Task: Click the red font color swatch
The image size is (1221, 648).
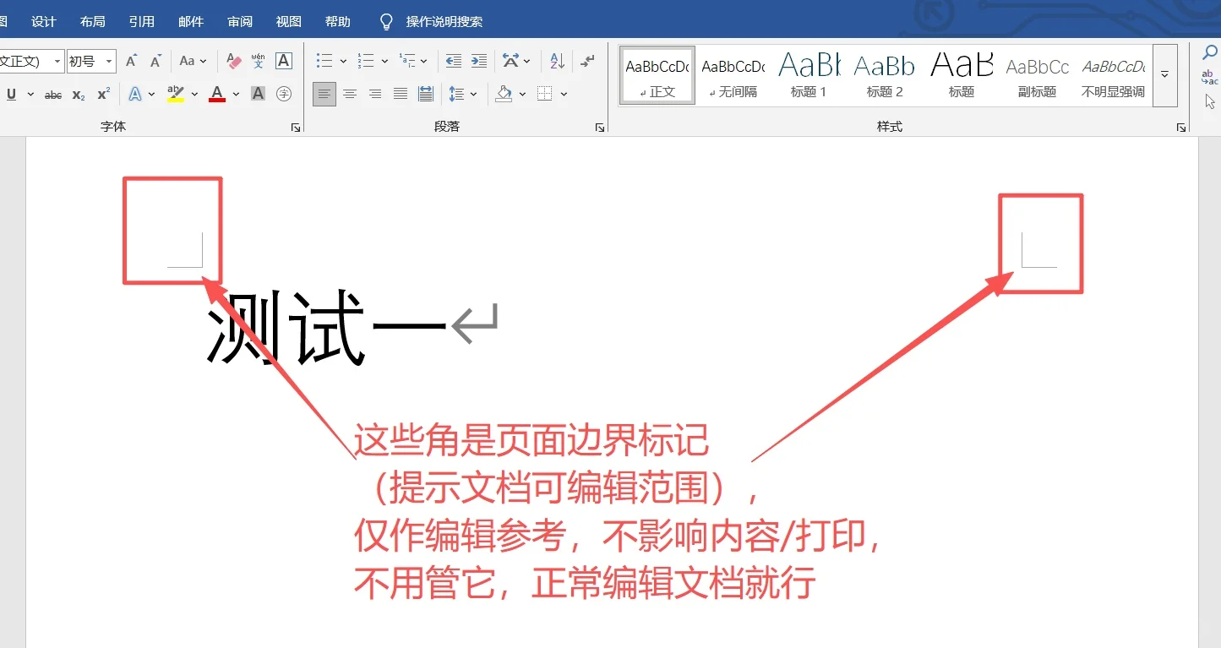Action: [x=215, y=94]
